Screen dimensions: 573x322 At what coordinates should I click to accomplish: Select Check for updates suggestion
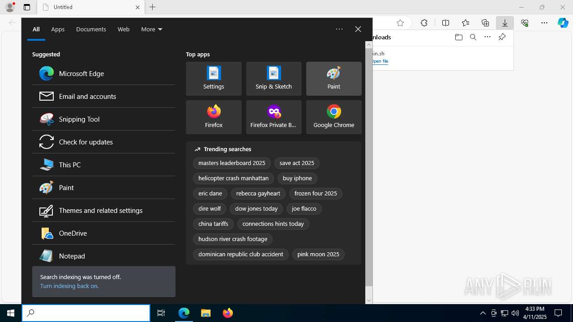pos(104,142)
